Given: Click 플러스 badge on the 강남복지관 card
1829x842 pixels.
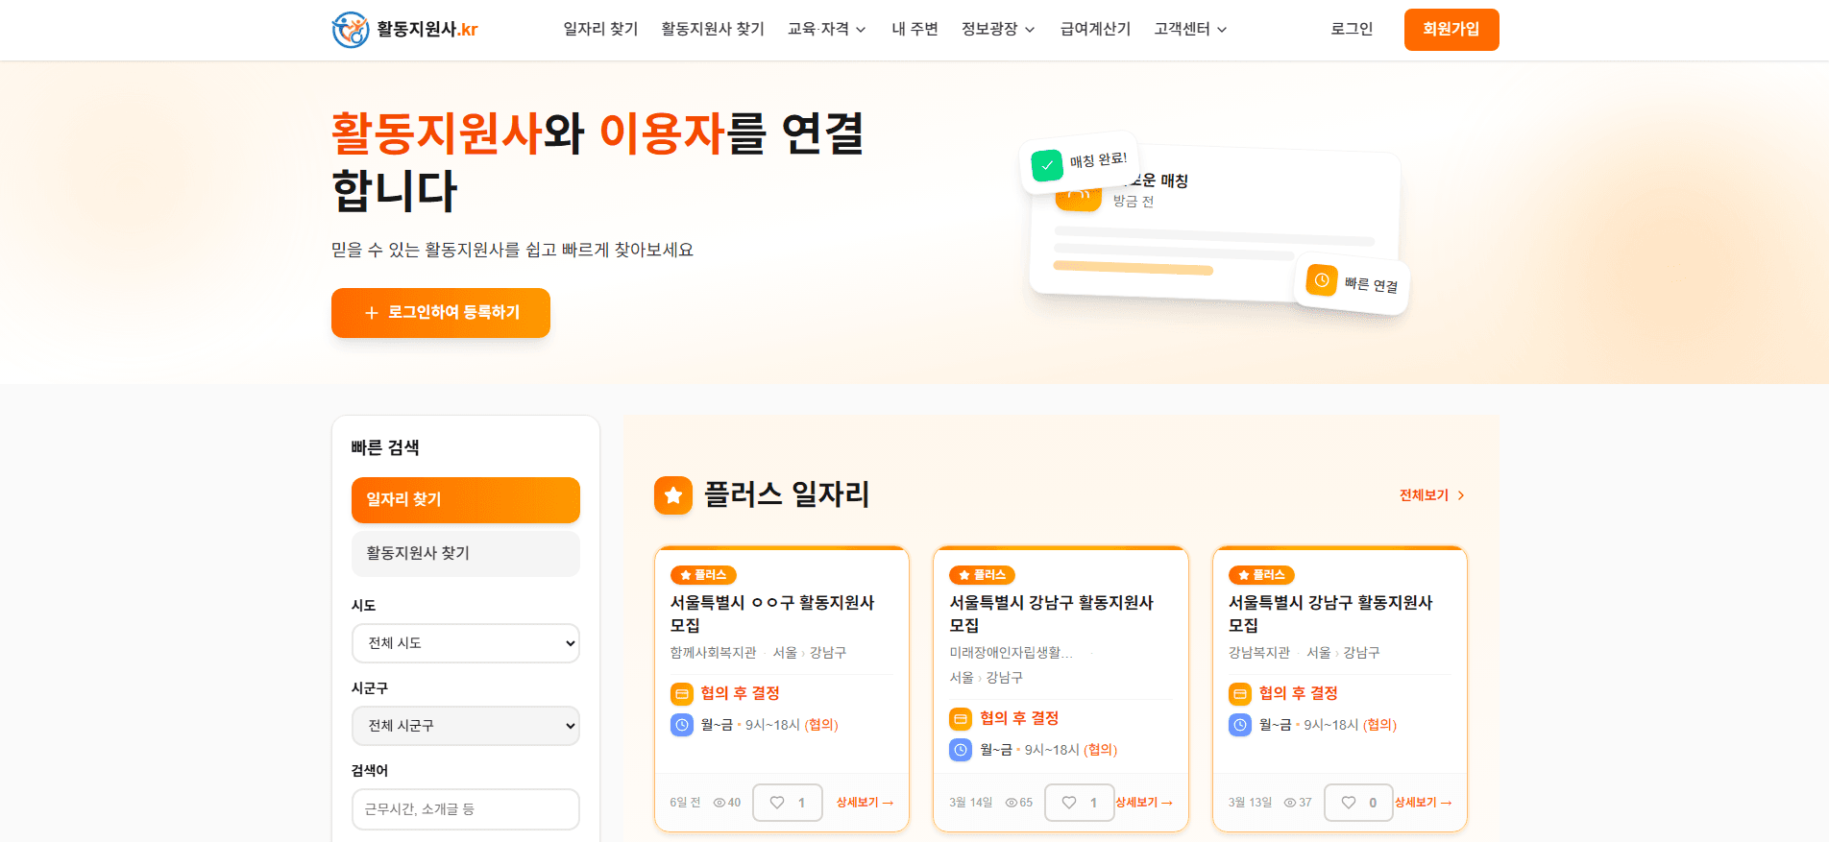Looking at the screenshot, I should (x=1261, y=575).
